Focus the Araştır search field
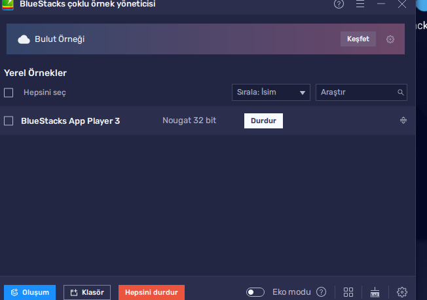The height and width of the screenshot is (300, 427). [362, 92]
